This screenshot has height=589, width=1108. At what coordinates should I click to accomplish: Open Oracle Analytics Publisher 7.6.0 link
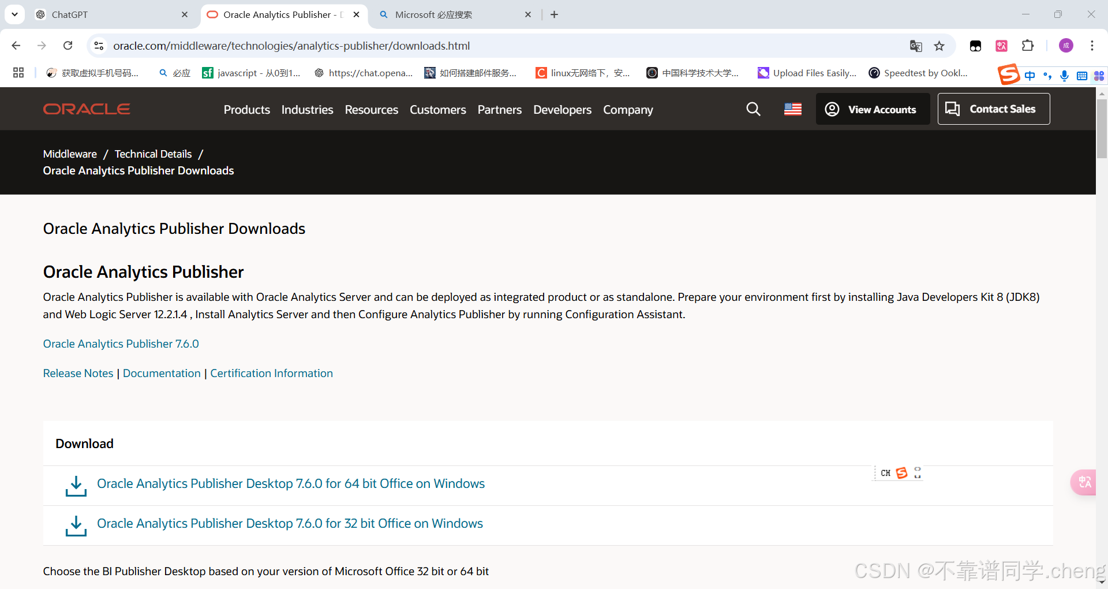(x=121, y=344)
